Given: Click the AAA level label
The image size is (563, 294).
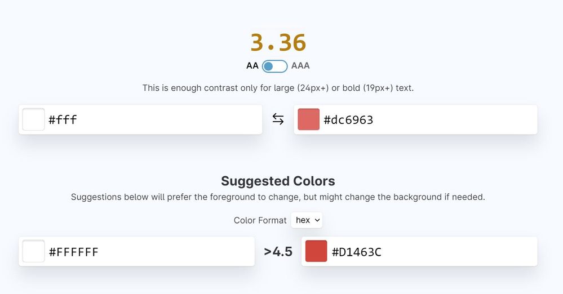Looking at the screenshot, I should (x=300, y=66).
